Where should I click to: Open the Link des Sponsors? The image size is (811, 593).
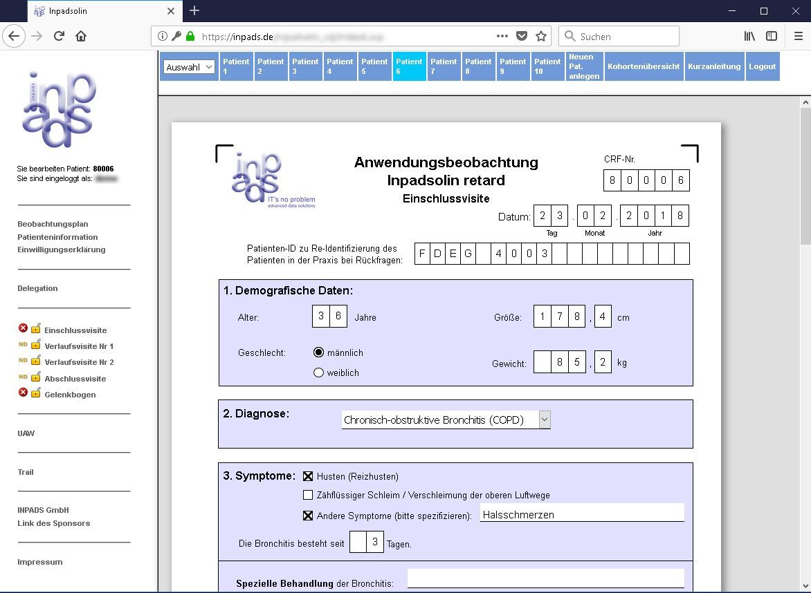[54, 523]
